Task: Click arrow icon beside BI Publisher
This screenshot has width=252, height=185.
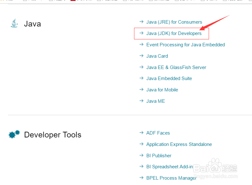Action: coord(141,155)
